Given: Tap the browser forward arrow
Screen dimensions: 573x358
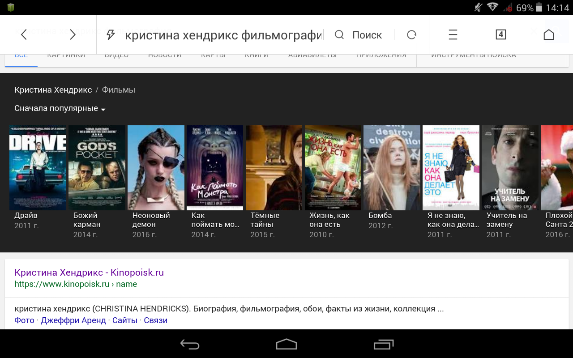Looking at the screenshot, I should pos(73,34).
